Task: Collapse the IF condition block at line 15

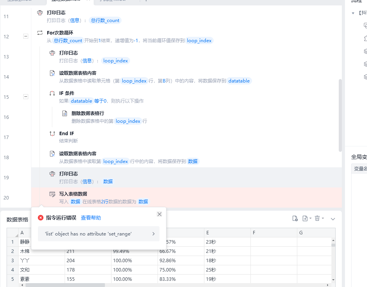Action: point(26,96)
